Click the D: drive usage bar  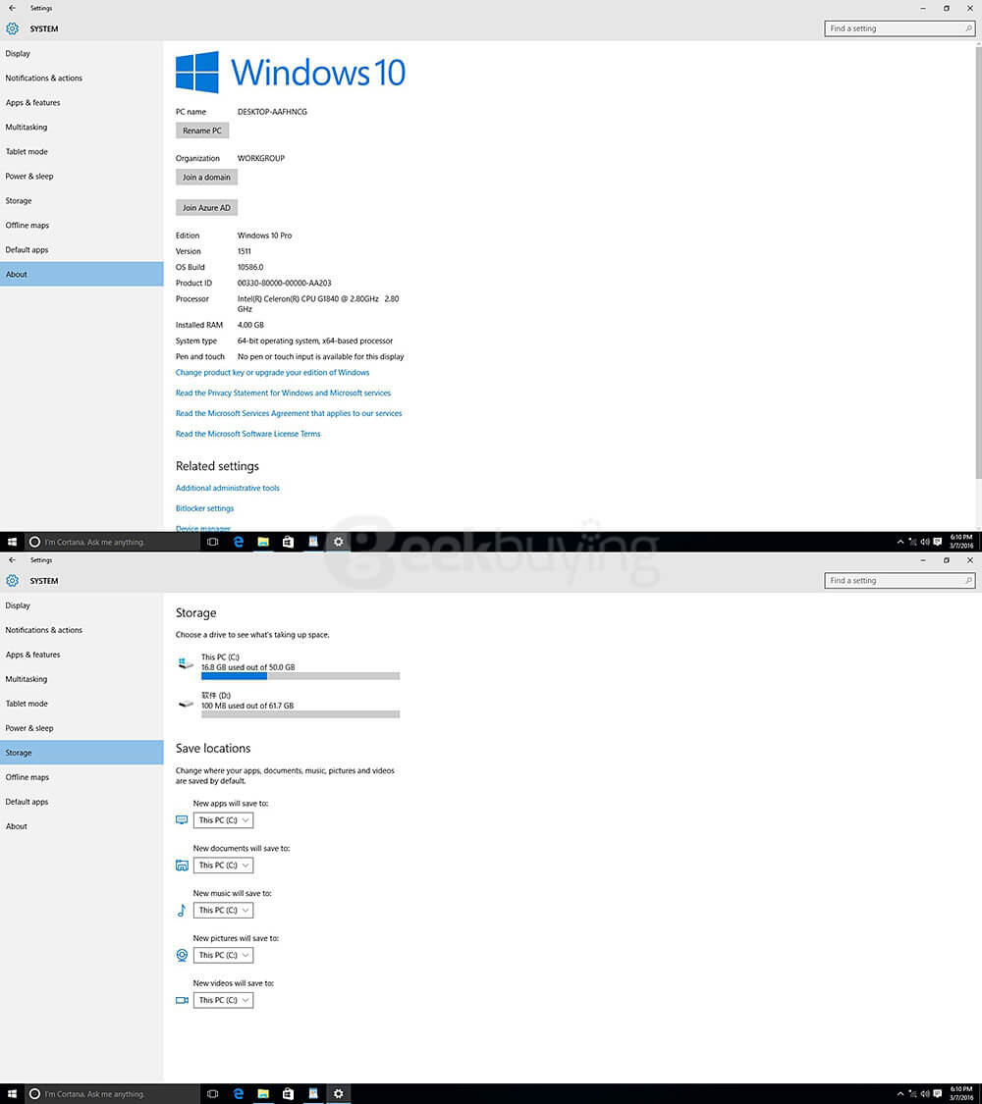click(300, 714)
